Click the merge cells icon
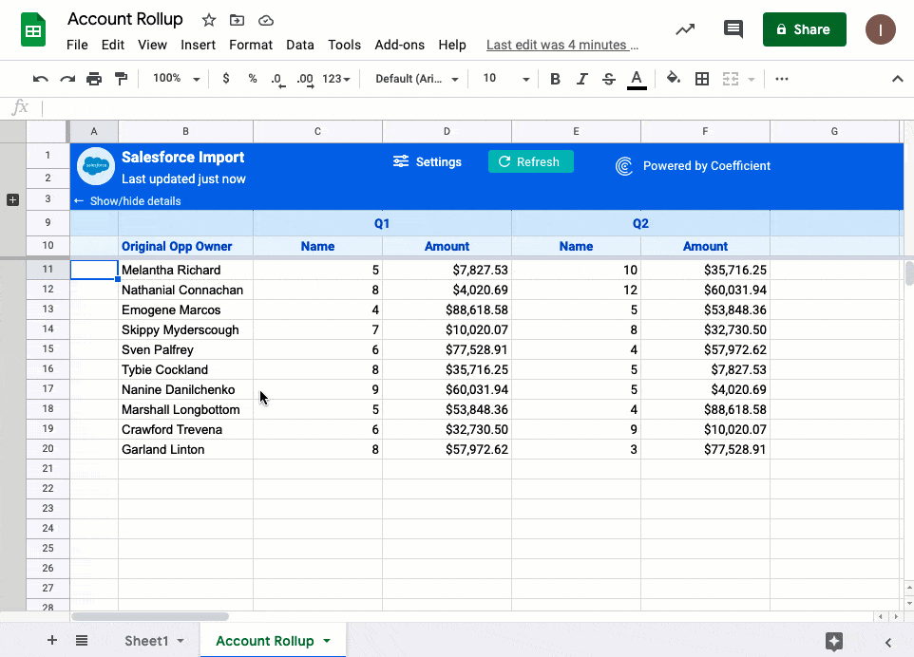914x657 pixels. click(x=731, y=79)
